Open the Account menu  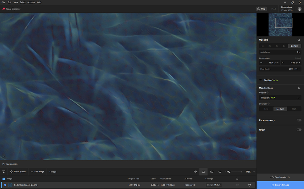coord(31,2)
